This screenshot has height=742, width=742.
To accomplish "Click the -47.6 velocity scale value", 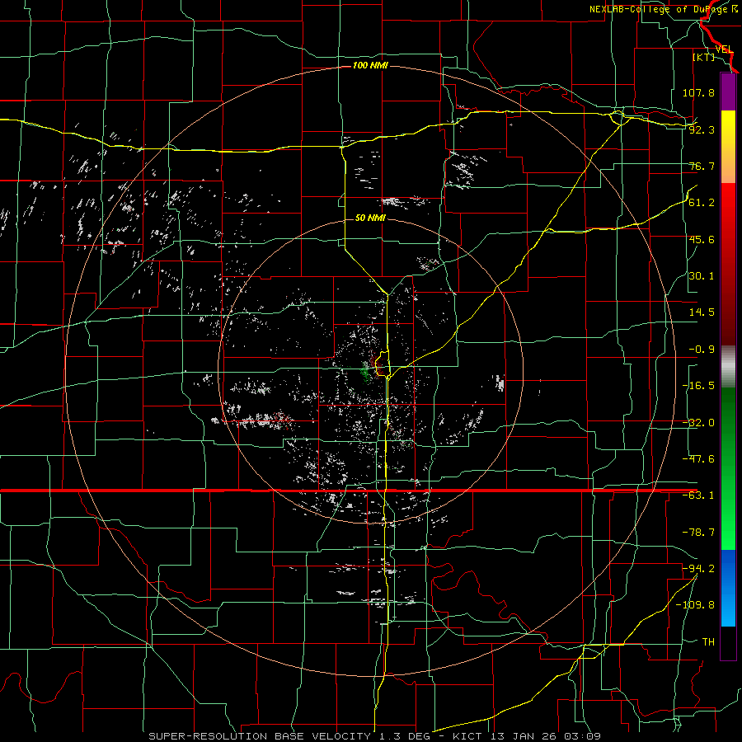I will click(x=698, y=459).
